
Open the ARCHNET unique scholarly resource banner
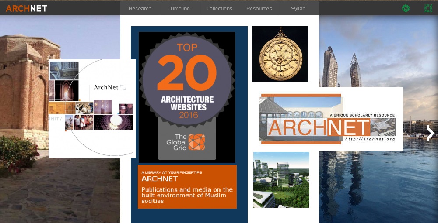(327, 119)
